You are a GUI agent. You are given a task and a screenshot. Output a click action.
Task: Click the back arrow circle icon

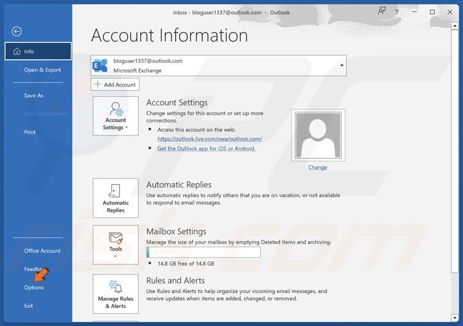[x=16, y=31]
